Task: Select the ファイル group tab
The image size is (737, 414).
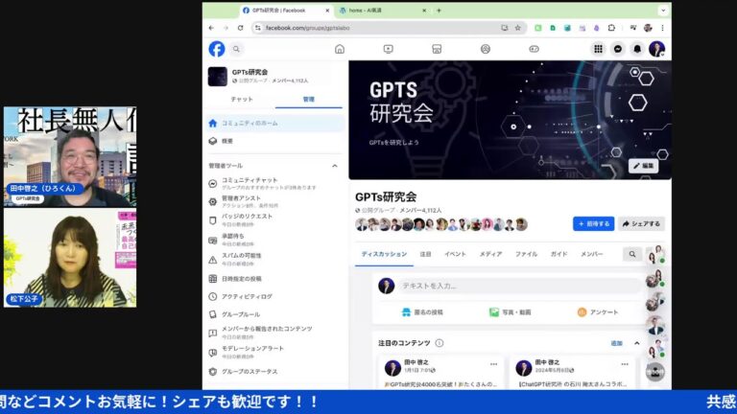Action: pyautogui.click(x=526, y=254)
